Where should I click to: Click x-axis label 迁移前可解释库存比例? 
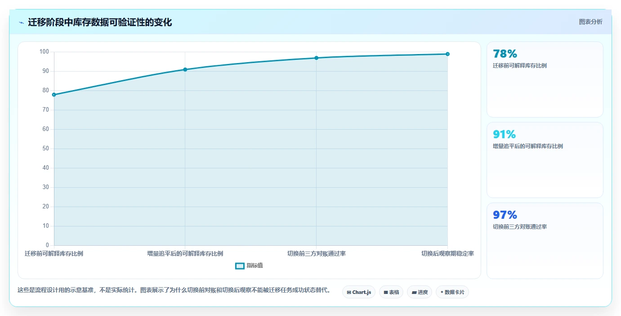[54, 253]
